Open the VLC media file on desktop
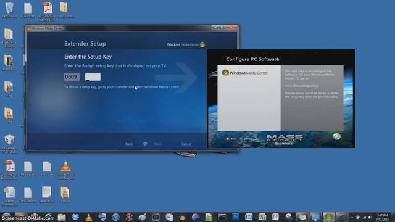This screenshot has height=222, width=395. click(65, 170)
